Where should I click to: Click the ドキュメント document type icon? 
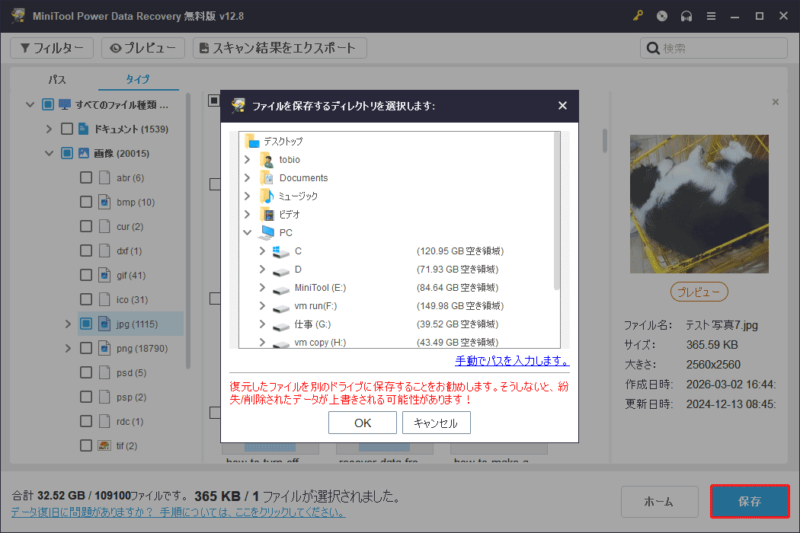pos(84,129)
